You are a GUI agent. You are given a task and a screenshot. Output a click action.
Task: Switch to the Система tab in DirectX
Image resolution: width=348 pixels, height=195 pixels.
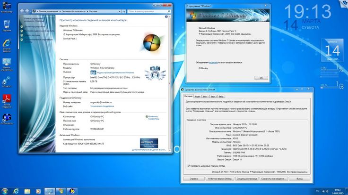pos(188,97)
